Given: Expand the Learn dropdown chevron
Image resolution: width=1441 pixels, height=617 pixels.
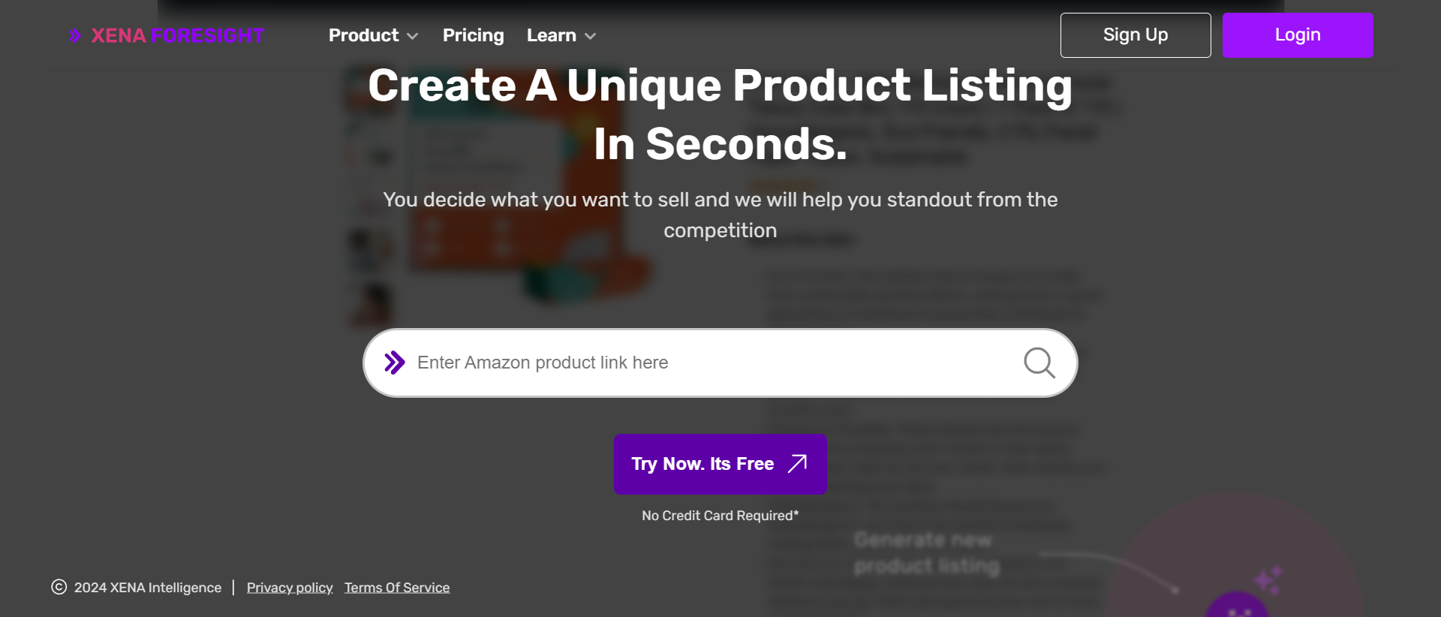Looking at the screenshot, I should (591, 36).
